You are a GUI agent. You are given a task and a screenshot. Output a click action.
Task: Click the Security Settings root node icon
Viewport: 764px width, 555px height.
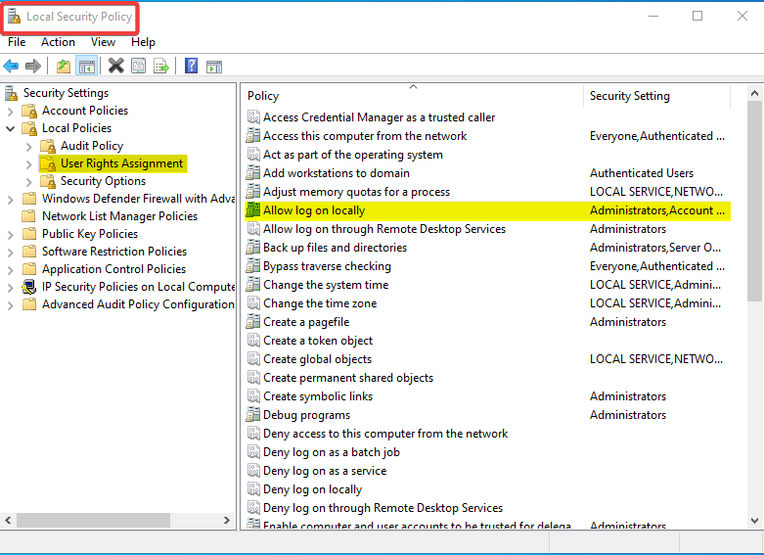[12, 93]
